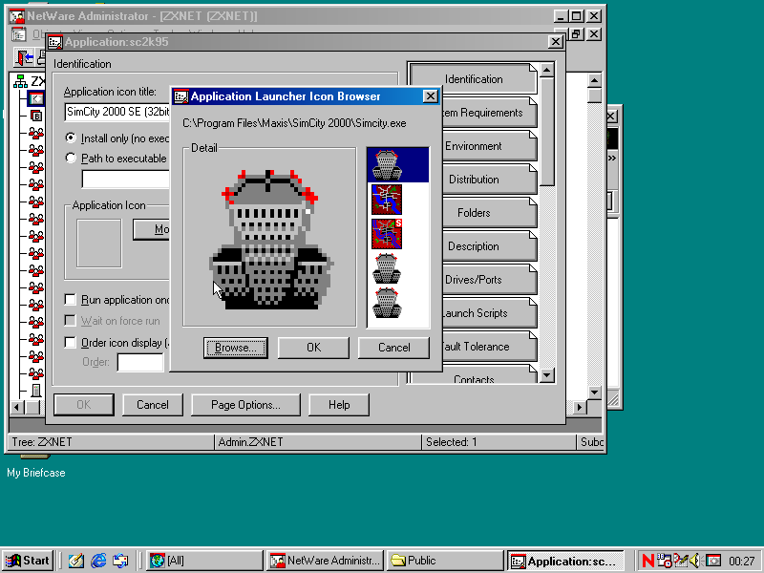The image size is (764, 573).
Task: Open Page Options... in the Application dialog
Action: [x=245, y=405]
